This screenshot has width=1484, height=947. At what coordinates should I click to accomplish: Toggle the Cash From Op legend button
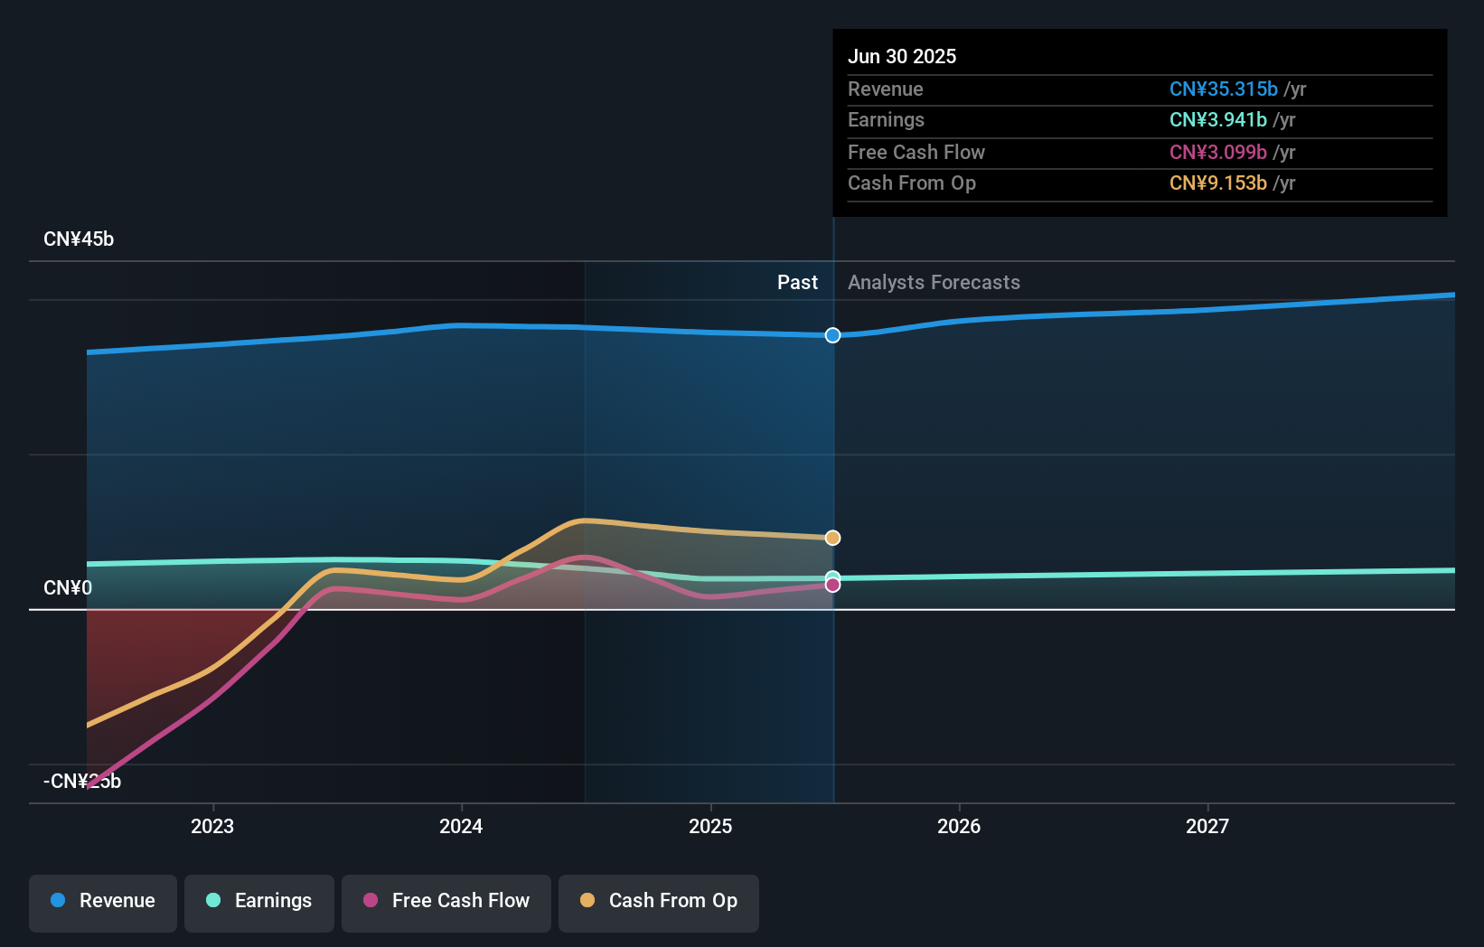coord(659,903)
